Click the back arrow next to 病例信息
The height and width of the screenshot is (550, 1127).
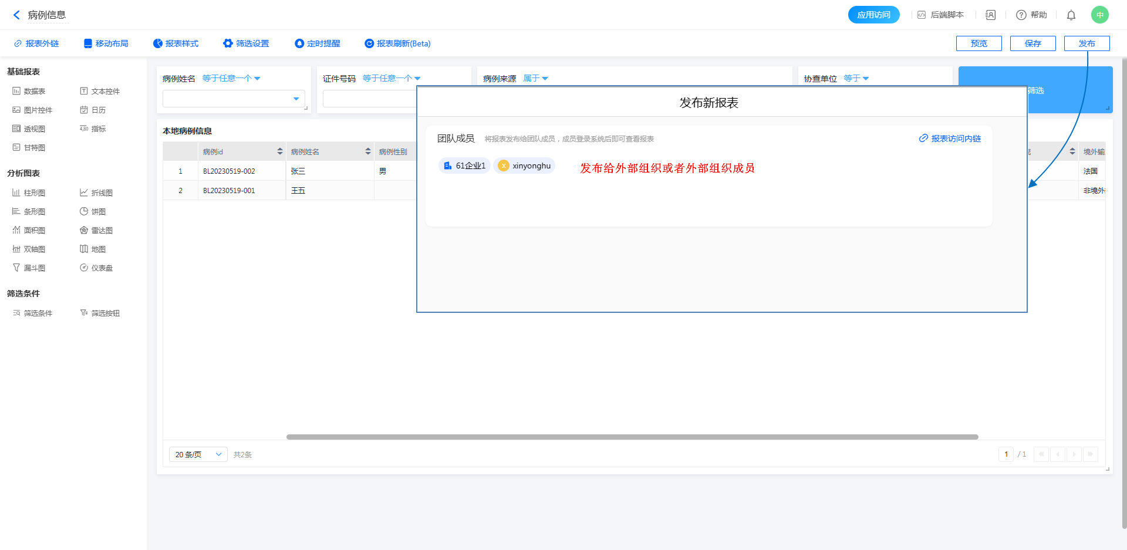[16, 15]
